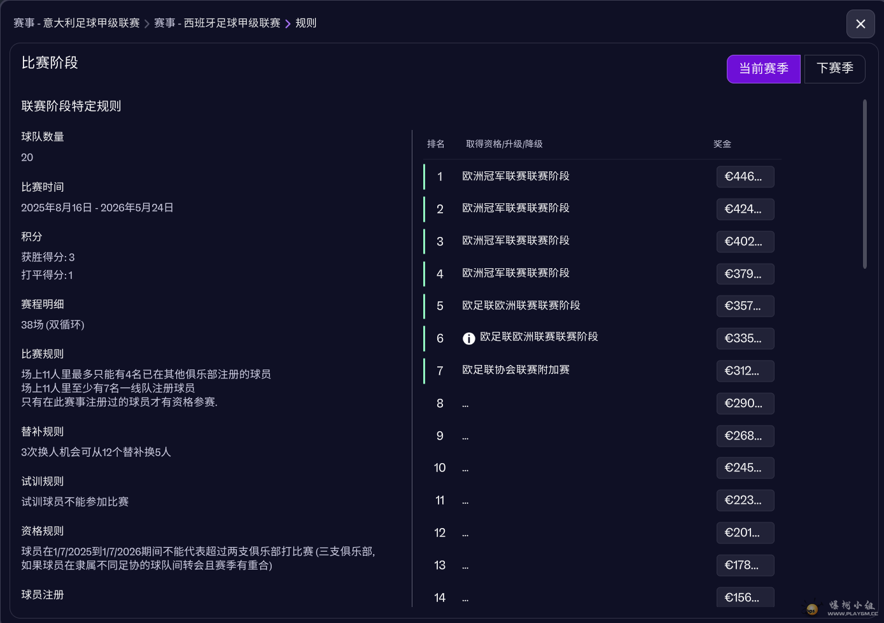Viewport: 884px width, 623px height.
Task: Expand prize money €424... for rank 2
Action: point(745,210)
